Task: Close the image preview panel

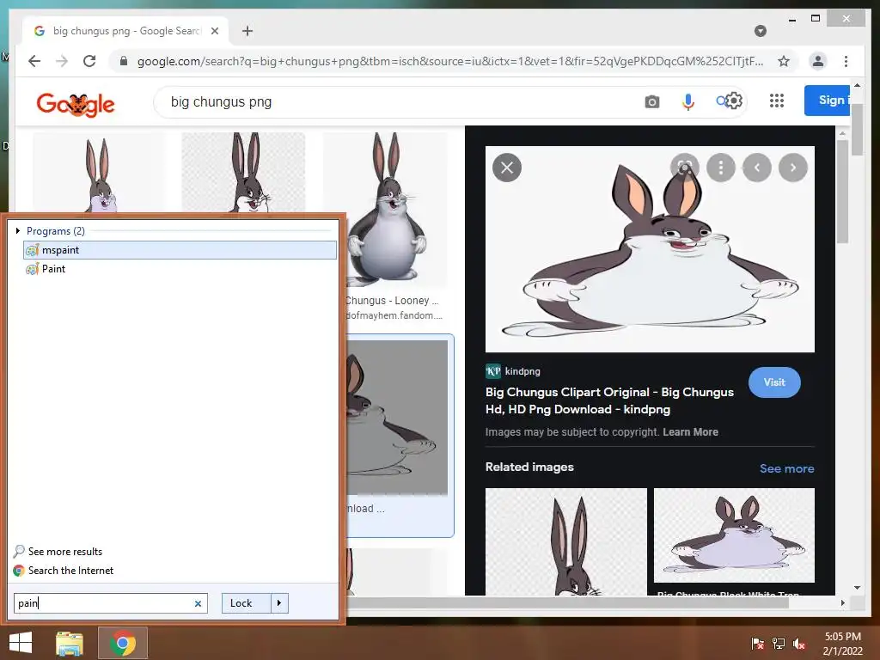Action: [507, 168]
